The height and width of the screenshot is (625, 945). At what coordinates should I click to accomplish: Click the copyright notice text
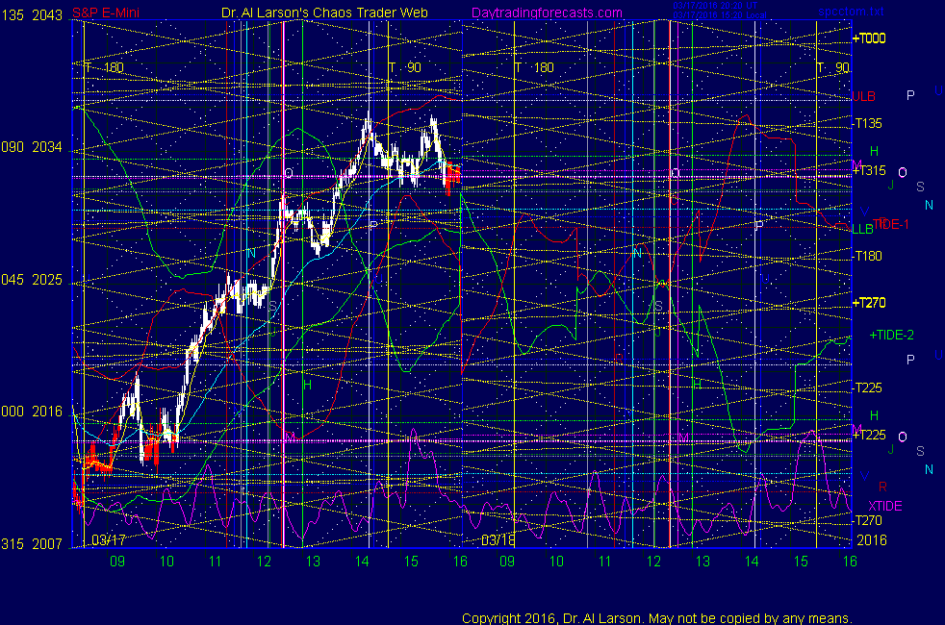[x=657, y=618]
